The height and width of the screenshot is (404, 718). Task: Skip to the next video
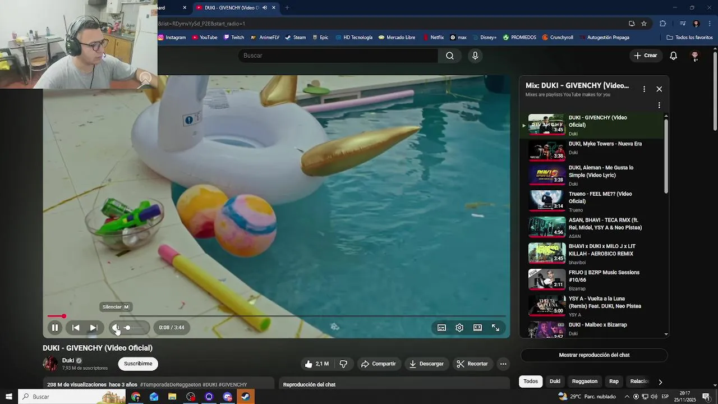tap(94, 328)
